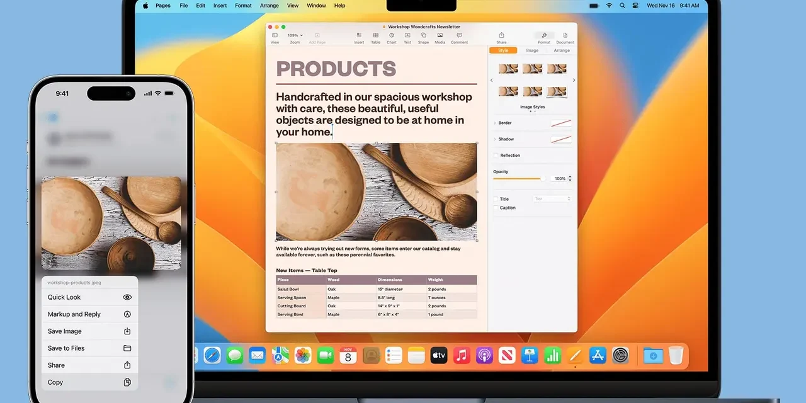Open the Shadow style preview popup
The height and width of the screenshot is (403, 806).
click(561, 139)
